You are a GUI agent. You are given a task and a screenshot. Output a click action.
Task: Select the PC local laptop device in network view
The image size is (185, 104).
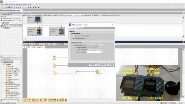click(x=35, y=20)
